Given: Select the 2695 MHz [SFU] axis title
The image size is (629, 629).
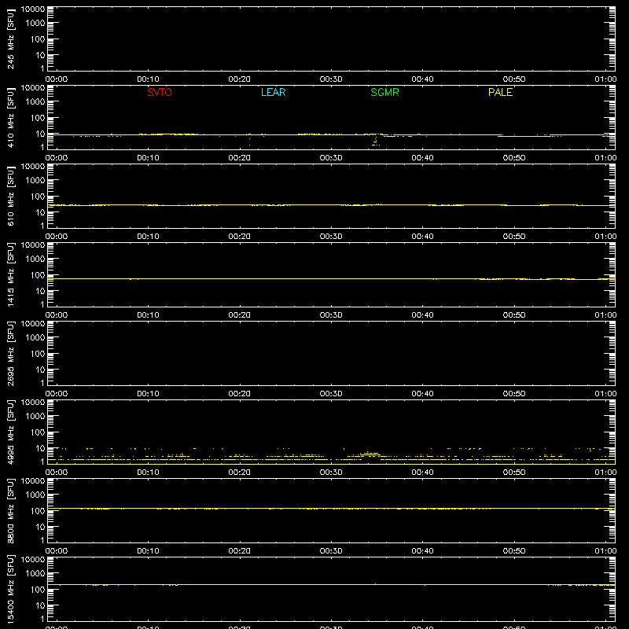Looking at the screenshot, I should (10, 353).
